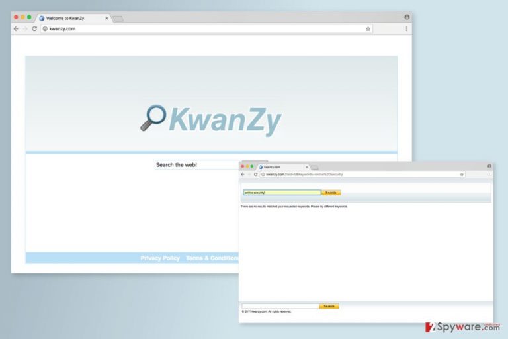The width and height of the screenshot is (508, 339).
Task: View site info icon beside kwanzy.com in large window
Action: coord(45,29)
